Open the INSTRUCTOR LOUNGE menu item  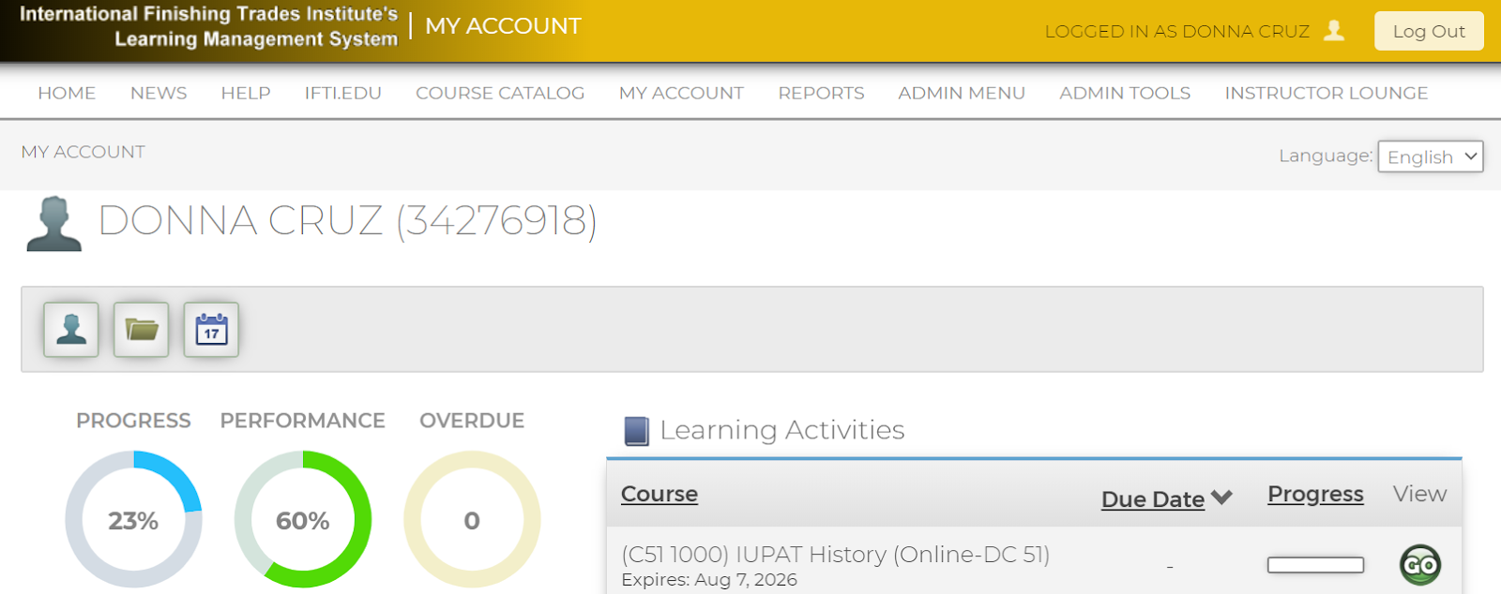1327,93
